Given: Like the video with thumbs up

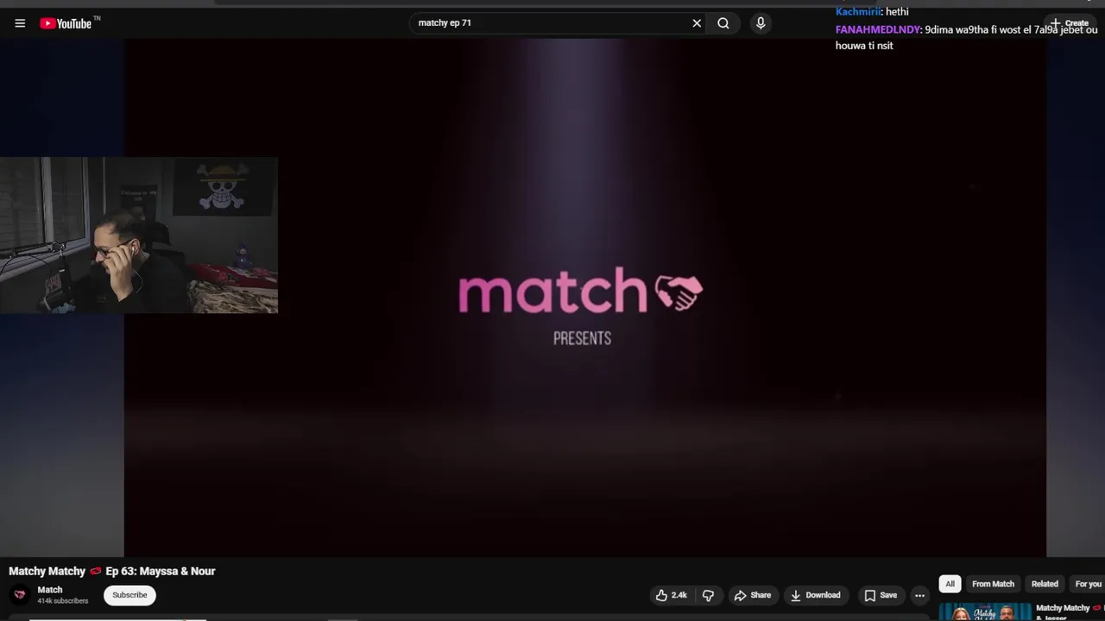Looking at the screenshot, I should [672, 595].
